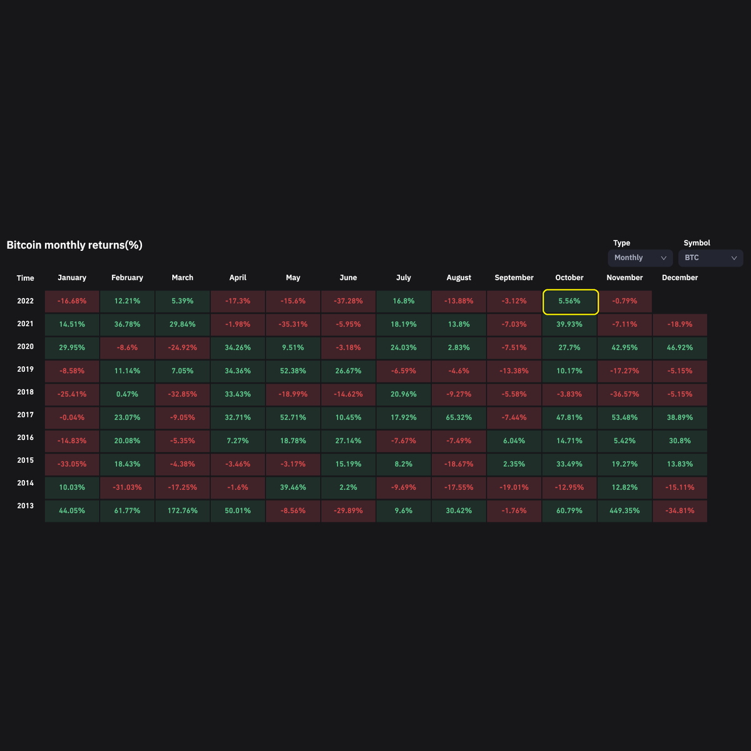This screenshot has width=751, height=751.
Task: Click the -17.27% November 2019 cell
Action: coord(625,371)
